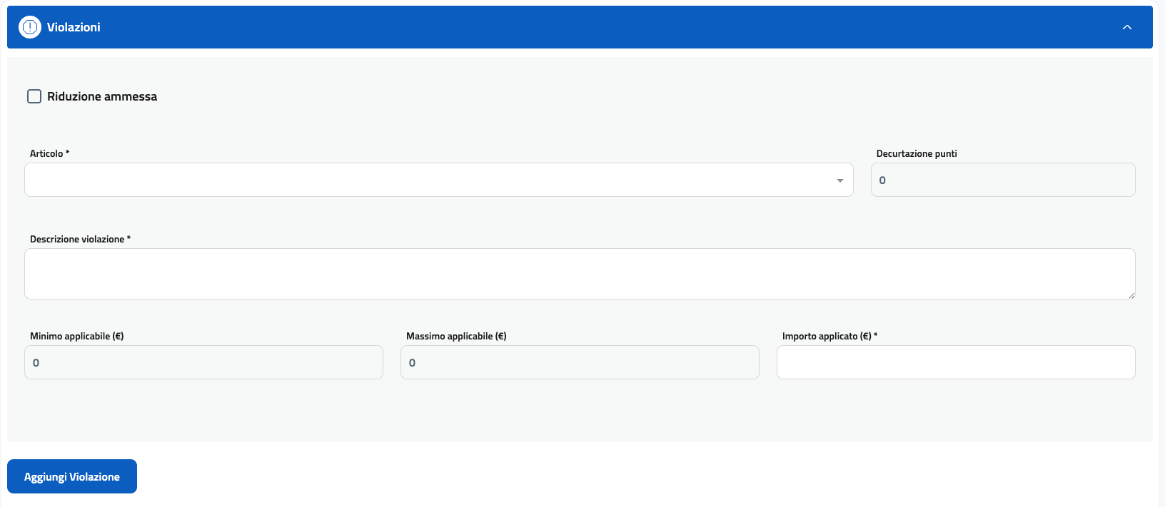Image resolution: width=1165 pixels, height=507 pixels.
Task: Click the 'Descrizione violazione *' label
Action: (x=80, y=239)
